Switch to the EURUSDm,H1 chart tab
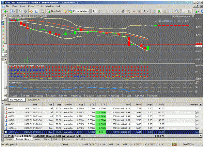Image resolution: width=204 pixels, height=147 pixels. 34,100
